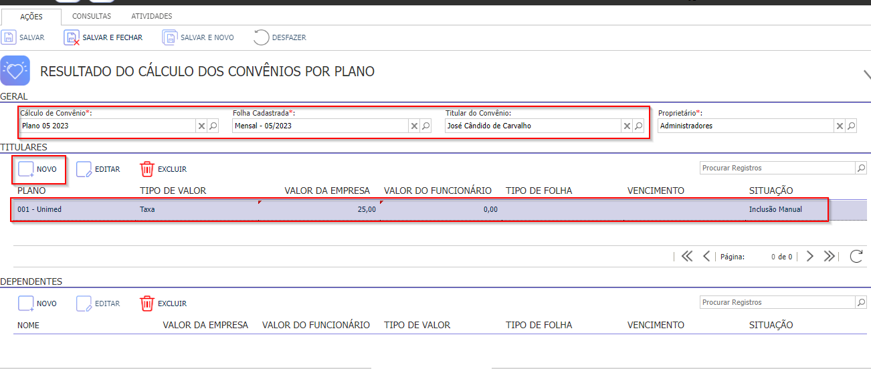
Task: Collapse the form header chevron
Action: pos(865,74)
